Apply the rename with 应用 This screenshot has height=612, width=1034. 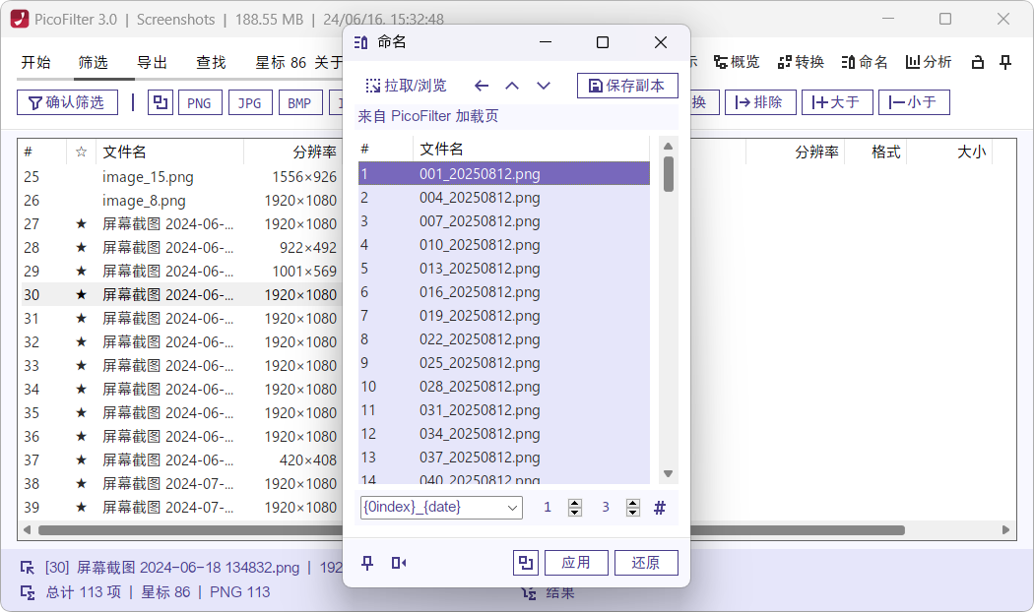[x=576, y=563]
